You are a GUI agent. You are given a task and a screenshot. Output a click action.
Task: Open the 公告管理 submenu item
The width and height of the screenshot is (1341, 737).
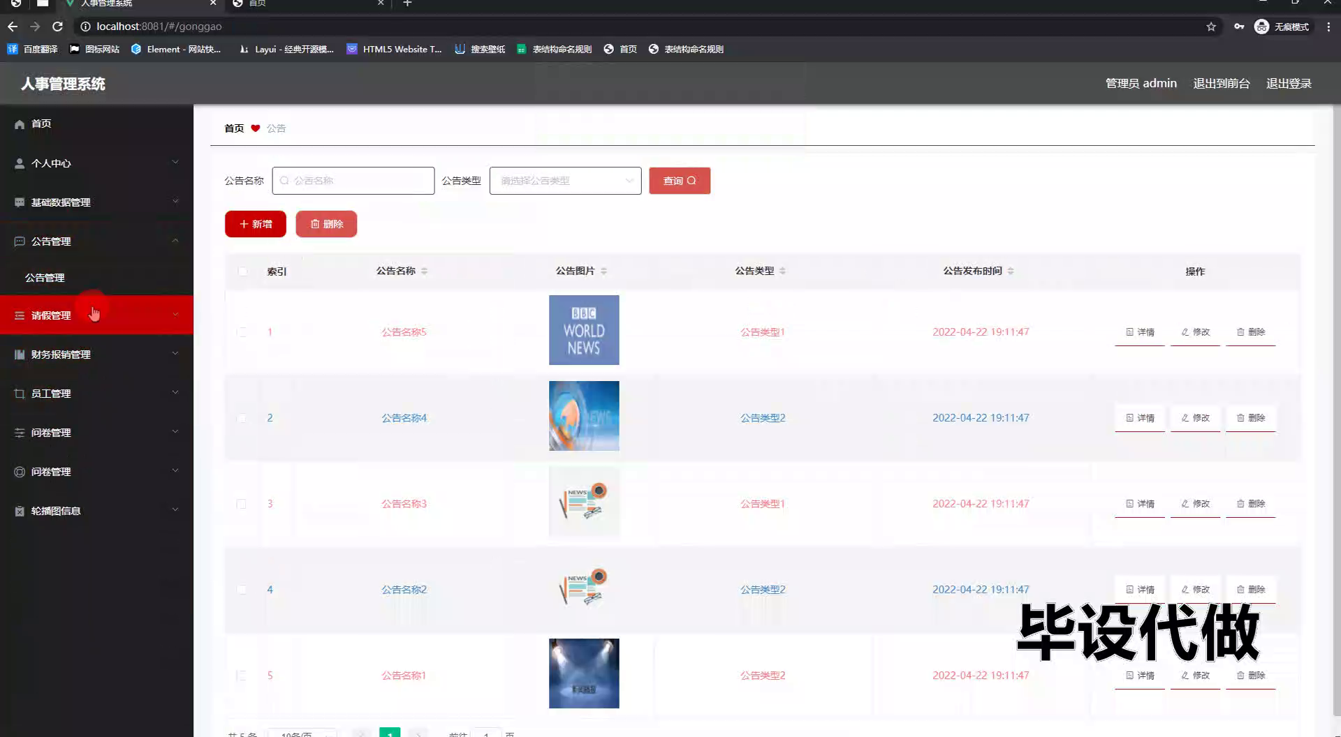pyautogui.click(x=45, y=278)
